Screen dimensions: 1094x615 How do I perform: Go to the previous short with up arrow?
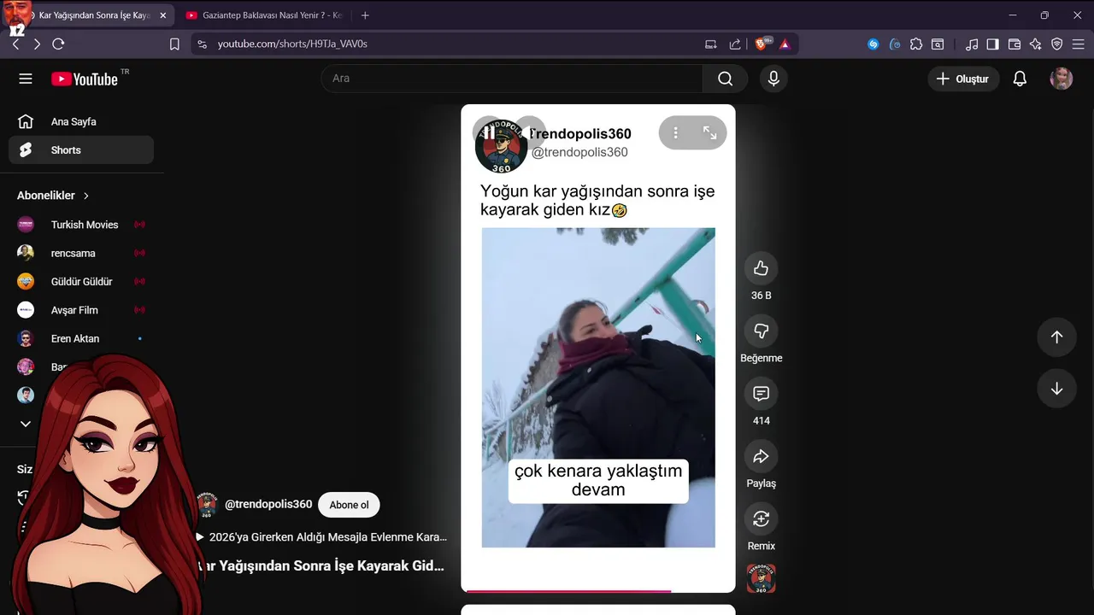click(x=1056, y=337)
